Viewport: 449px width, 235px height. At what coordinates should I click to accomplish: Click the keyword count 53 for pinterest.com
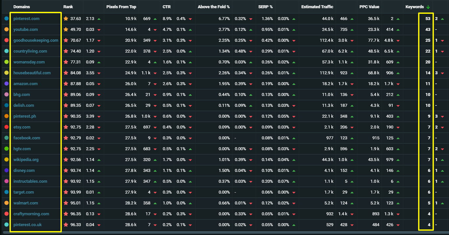point(428,19)
